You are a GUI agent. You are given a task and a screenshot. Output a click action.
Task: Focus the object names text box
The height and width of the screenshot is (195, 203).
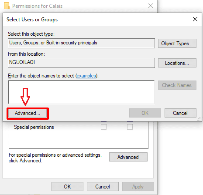(x=81, y=92)
